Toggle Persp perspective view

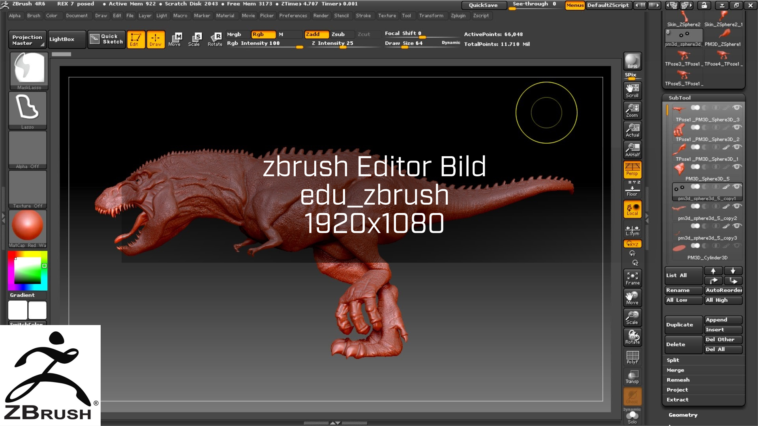pyautogui.click(x=632, y=169)
